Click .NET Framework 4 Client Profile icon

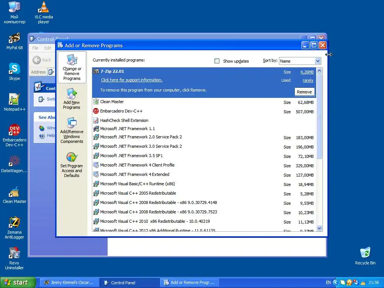click(96, 165)
